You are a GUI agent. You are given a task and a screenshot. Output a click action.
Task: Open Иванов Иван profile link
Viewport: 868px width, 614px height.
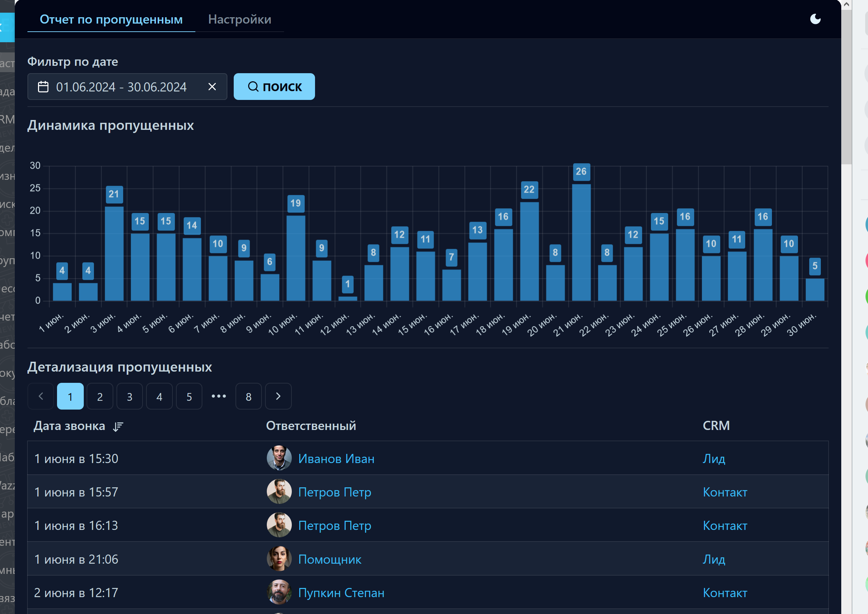tap(336, 458)
